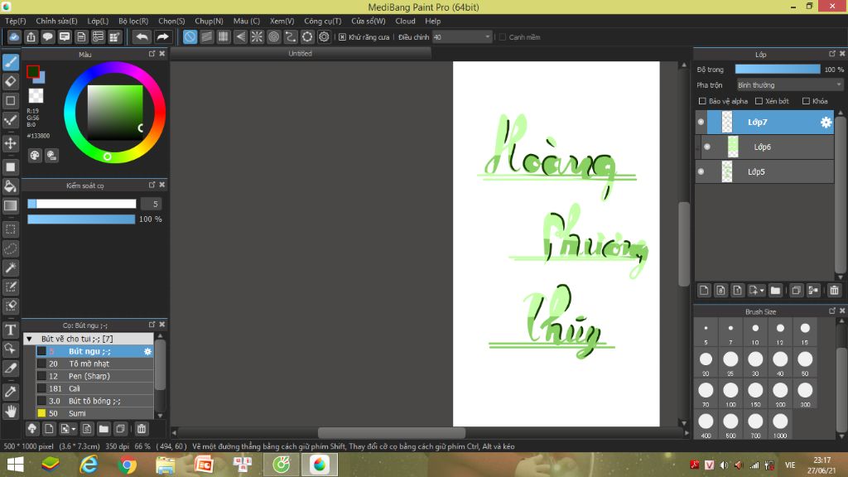Open the Điều chỉnh correction dropdown
848x477 pixels.
click(x=462, y=37)
